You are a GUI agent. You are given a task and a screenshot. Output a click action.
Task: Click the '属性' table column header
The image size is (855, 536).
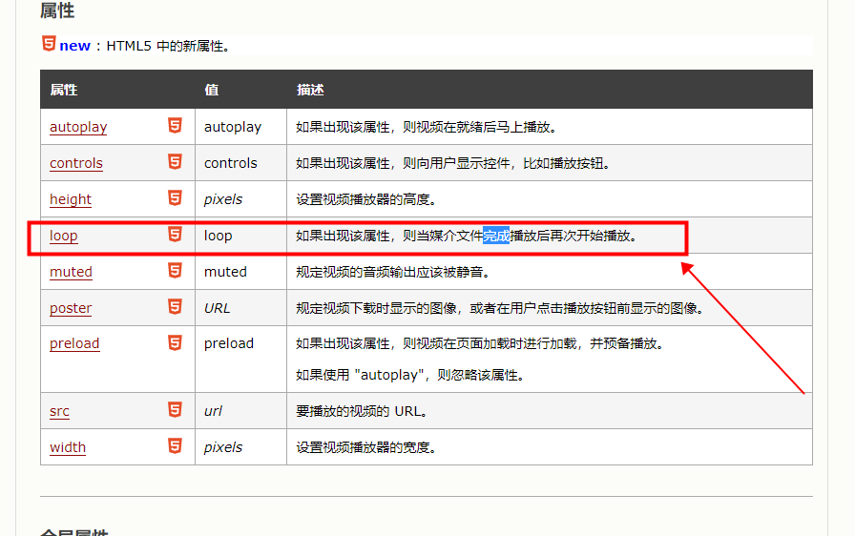(x=64, y=90)
